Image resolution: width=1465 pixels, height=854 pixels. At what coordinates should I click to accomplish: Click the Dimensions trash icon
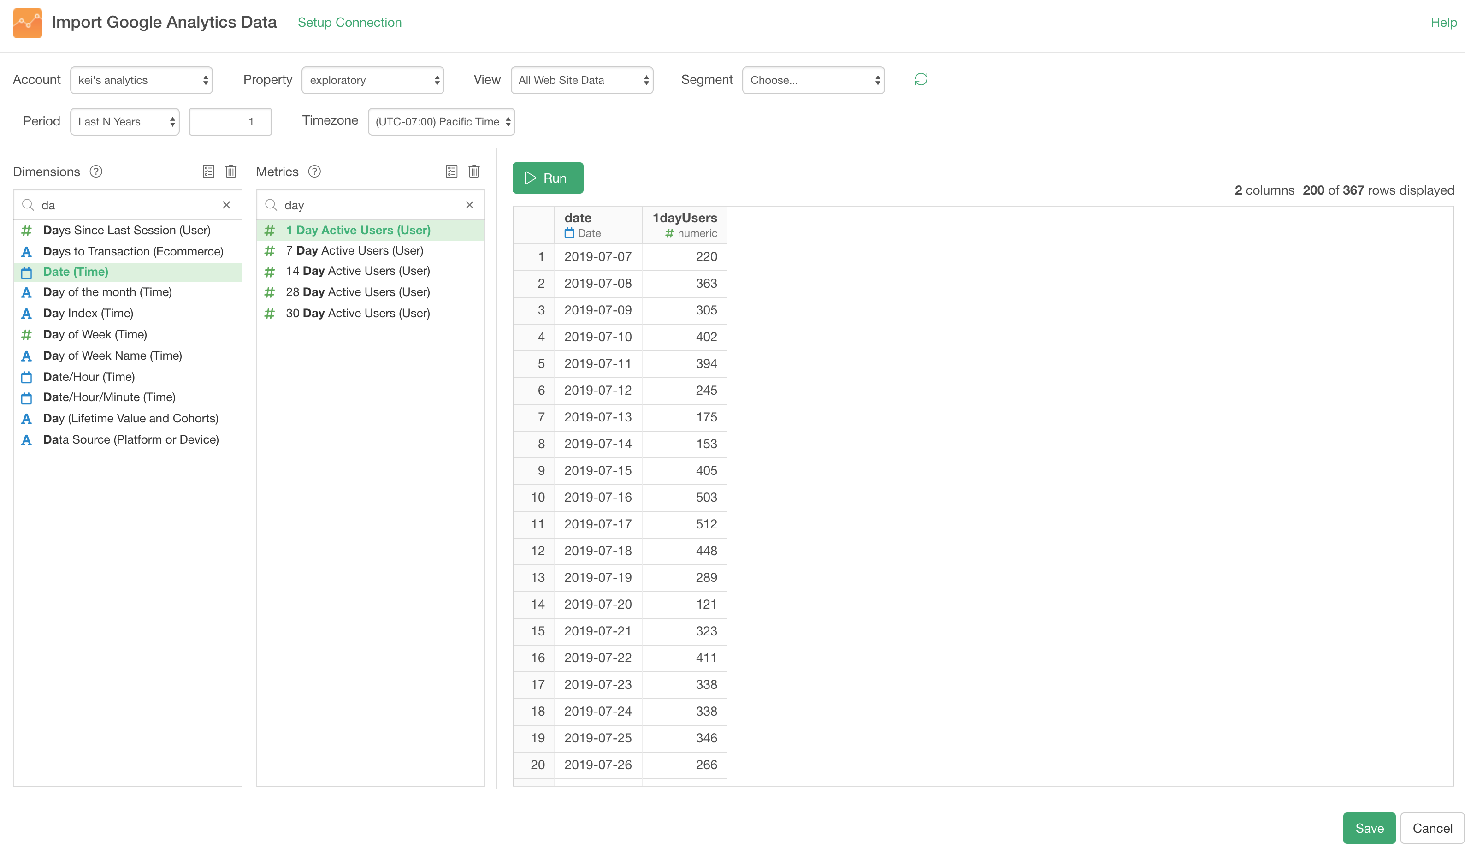(x=231, y=172)
